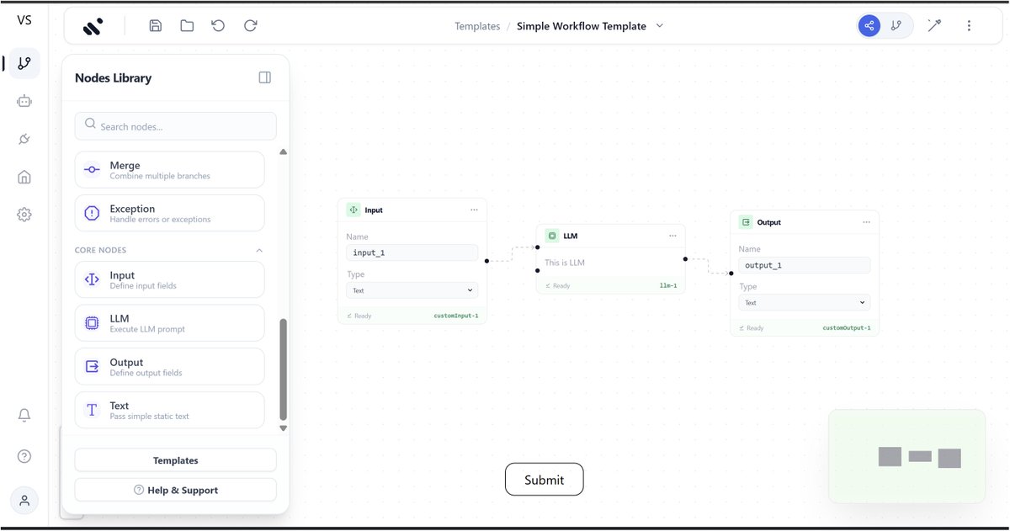Select the Output node in library
The image size is (1010, 531).
169,367
